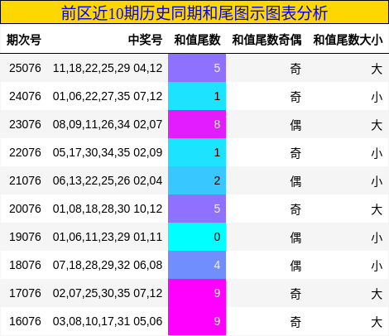Select period number 24076
The height and width of the screenshot is (336, 389).
click(x=25, y=96)
